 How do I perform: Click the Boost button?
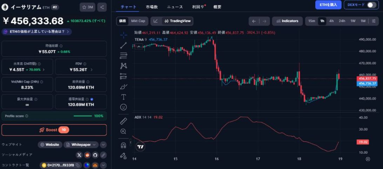point(54,130)
